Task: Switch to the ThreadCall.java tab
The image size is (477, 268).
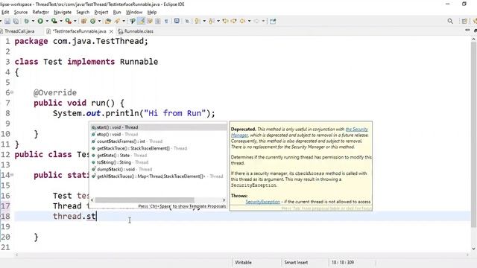Action: coord(19,31)
